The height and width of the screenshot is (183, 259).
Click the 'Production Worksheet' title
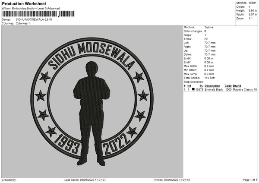(x=24, y=3)
